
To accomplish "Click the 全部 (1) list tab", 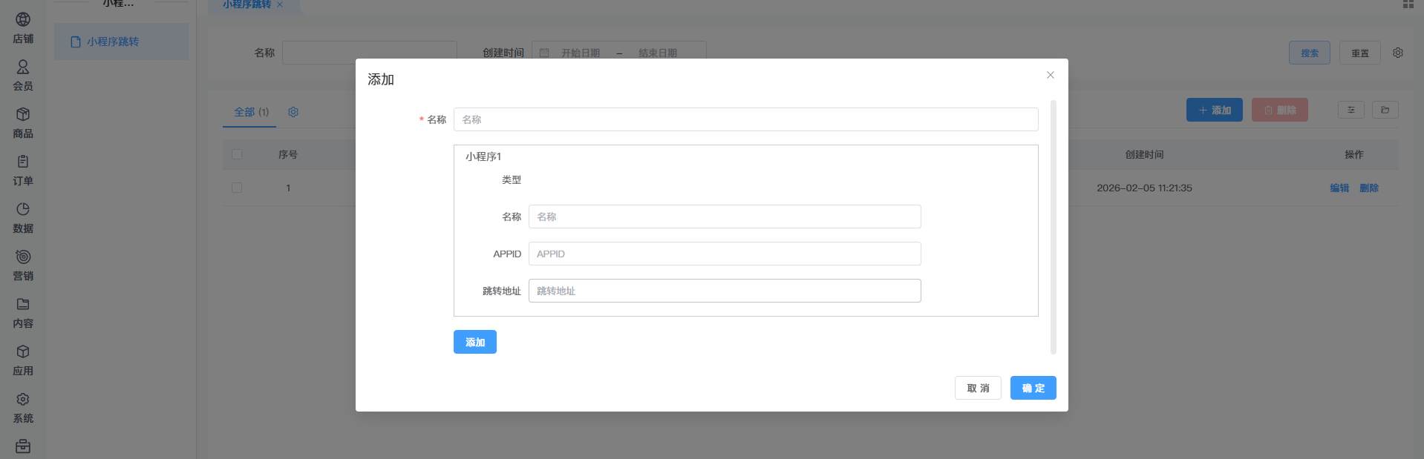I will 251,112.
